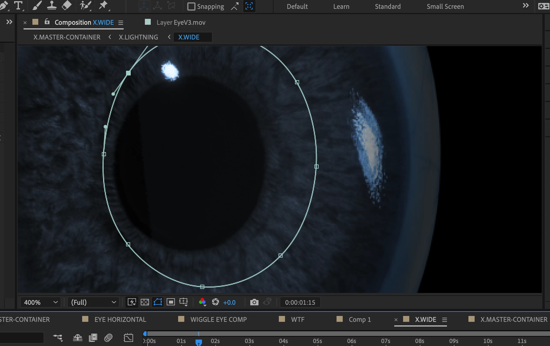550x346 pixels.
Task: Click the teal Layer EyeV3.mov label swatch
Action: click(x=148, y=22)
